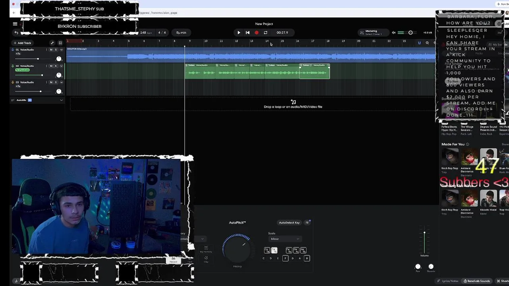Expand track 01 options chevron
The width and height of the screenshot is (509, 286).
tap(61, 50)
